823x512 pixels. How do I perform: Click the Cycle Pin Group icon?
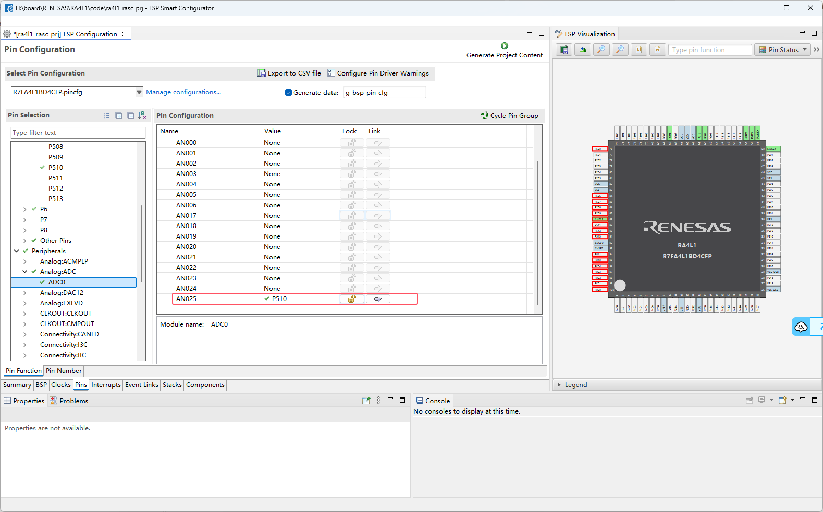tap(485, 116)
